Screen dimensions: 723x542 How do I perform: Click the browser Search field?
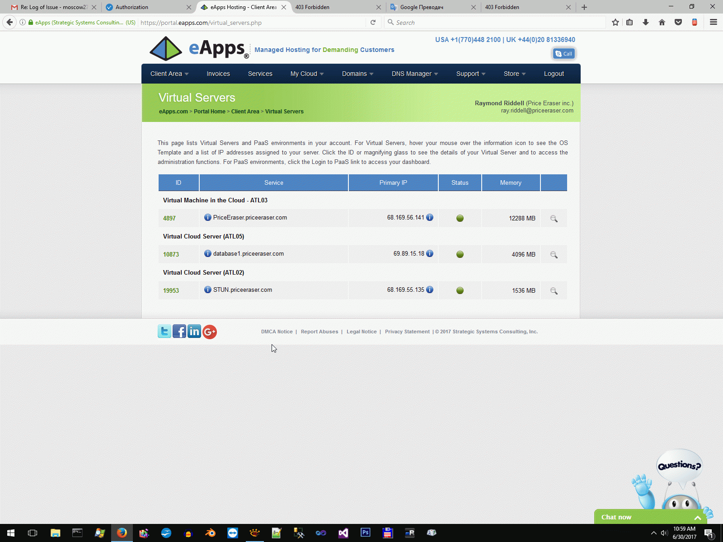click(x=495, y=22)
